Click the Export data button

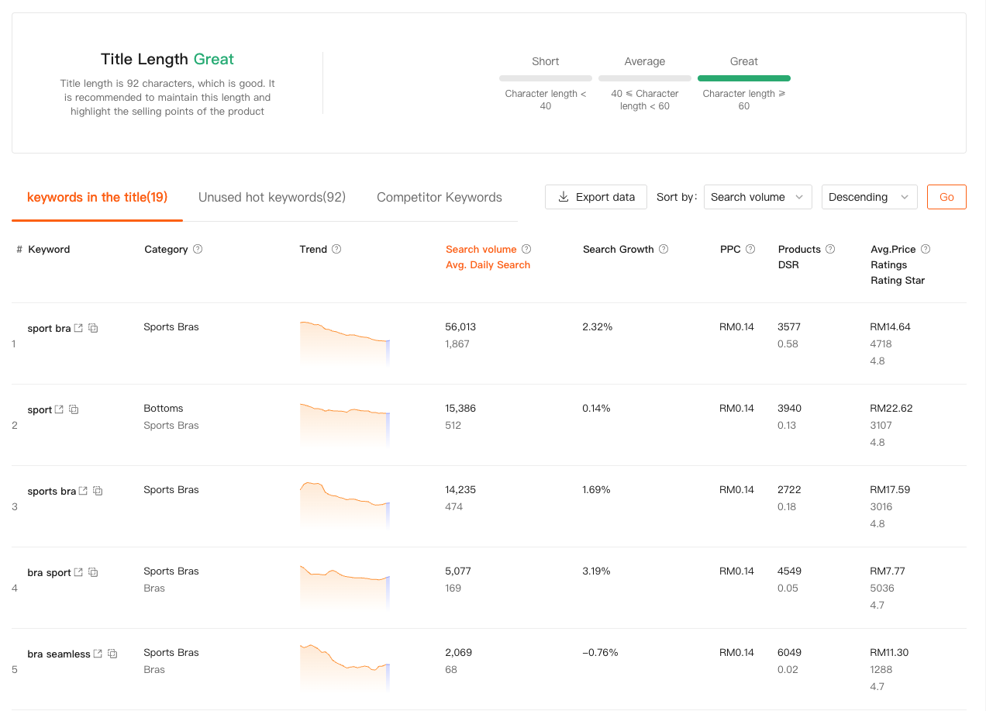pyautogui.click(x=596, y=197)
